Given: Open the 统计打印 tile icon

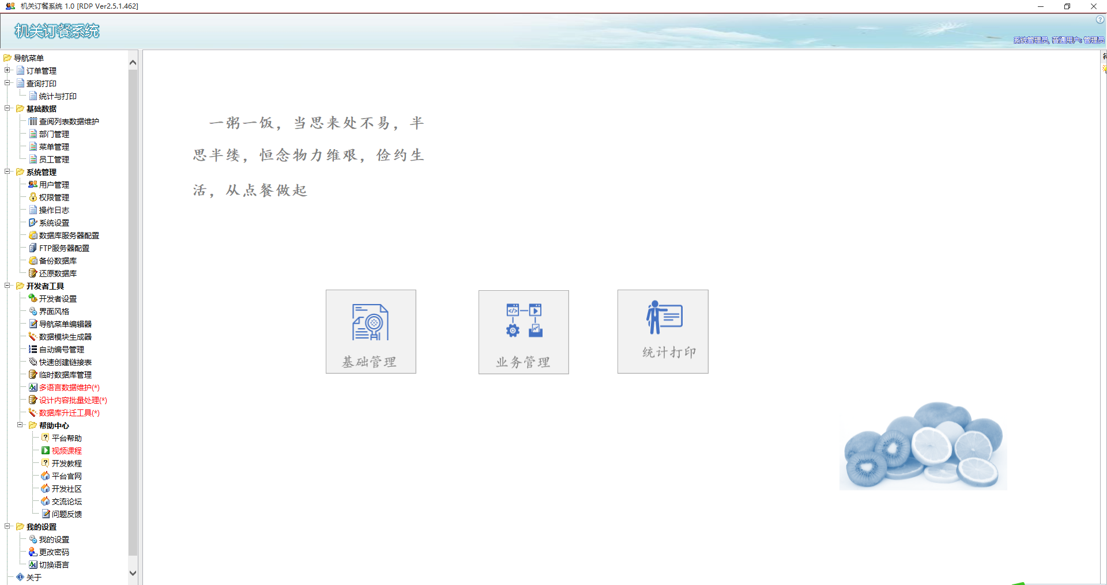Looking at the screenshot, I should click(664, 317).
